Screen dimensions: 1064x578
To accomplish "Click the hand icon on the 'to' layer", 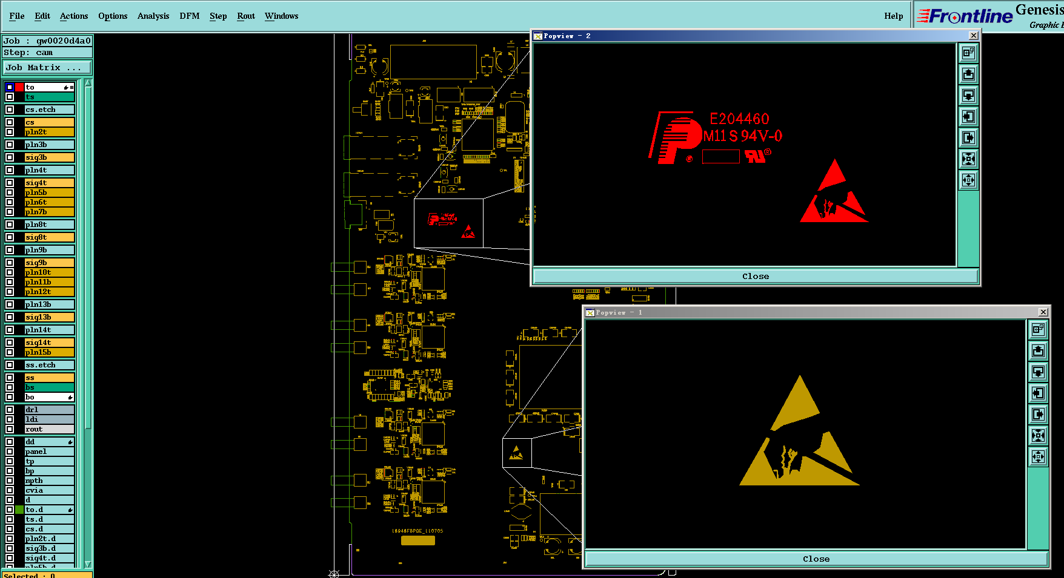I will coord(66,88).
